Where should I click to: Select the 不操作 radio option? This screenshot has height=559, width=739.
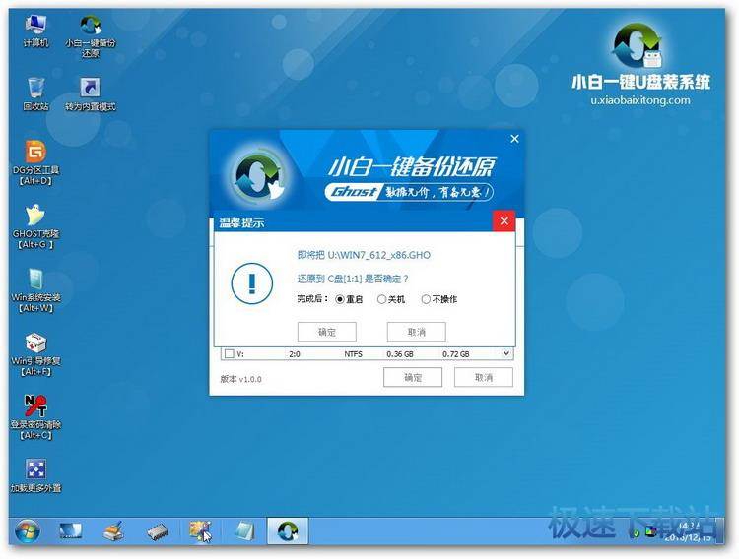click(438, 299)
